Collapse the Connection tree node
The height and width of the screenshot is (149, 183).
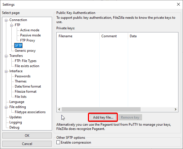[x=7, y=20]
